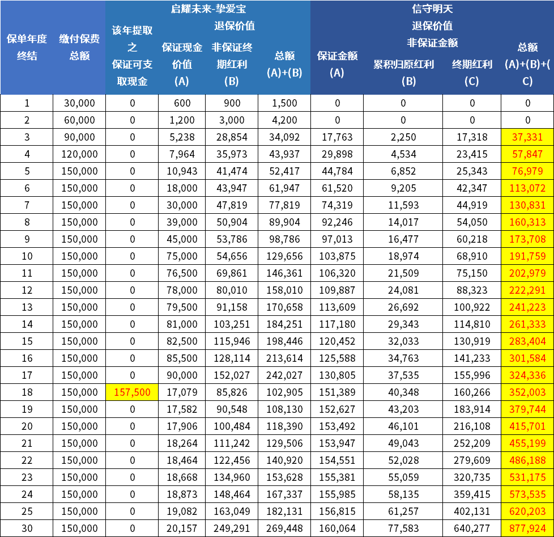Image resolution: width=554 pixels, height=537 pixels.
Task: Select the 160,064 guaranteed amount cell
Action: click(336, 528)
